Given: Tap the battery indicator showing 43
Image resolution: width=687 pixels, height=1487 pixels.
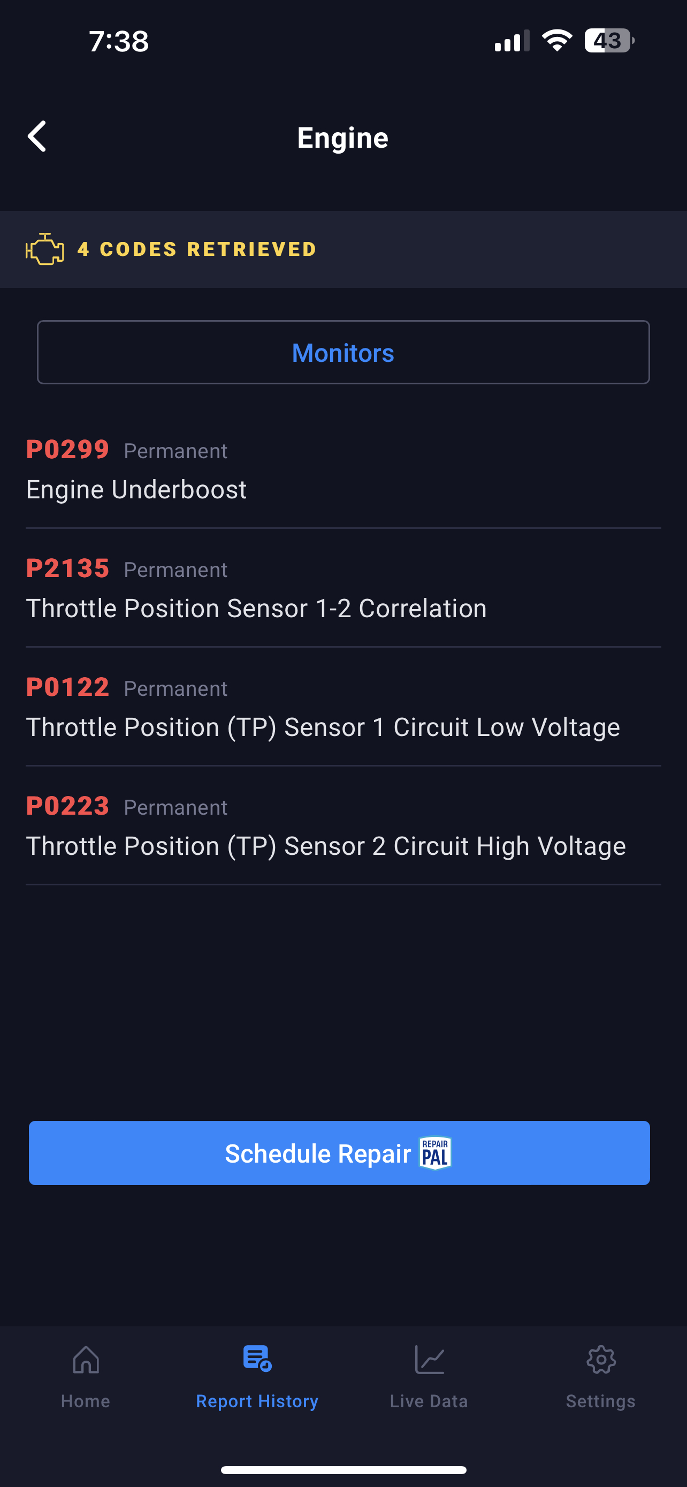Looking at the screenshot, I should coord(608,41).
